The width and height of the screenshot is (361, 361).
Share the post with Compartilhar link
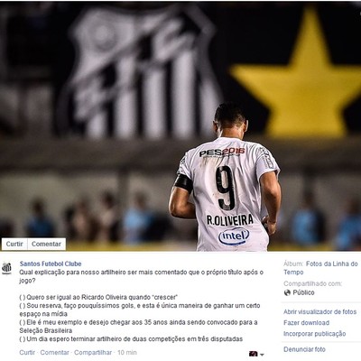(x=93, y=353)
